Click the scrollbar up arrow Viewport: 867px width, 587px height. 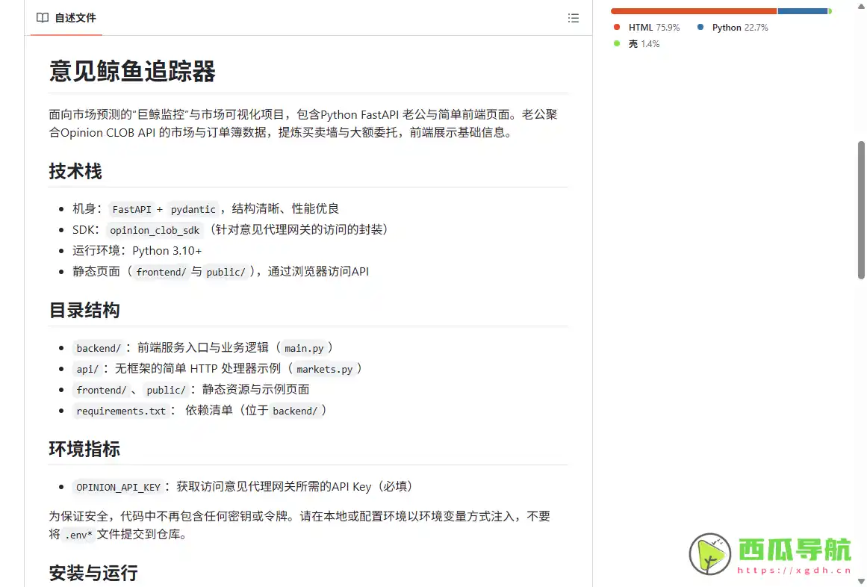[860, 6]
